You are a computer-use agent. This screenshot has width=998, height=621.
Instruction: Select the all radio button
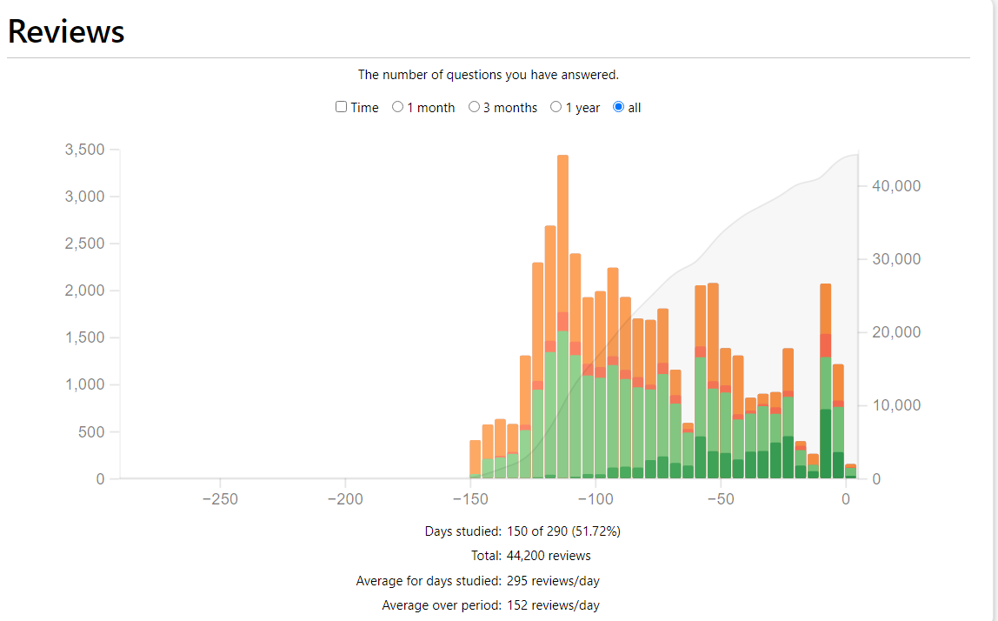click(619, 107)
